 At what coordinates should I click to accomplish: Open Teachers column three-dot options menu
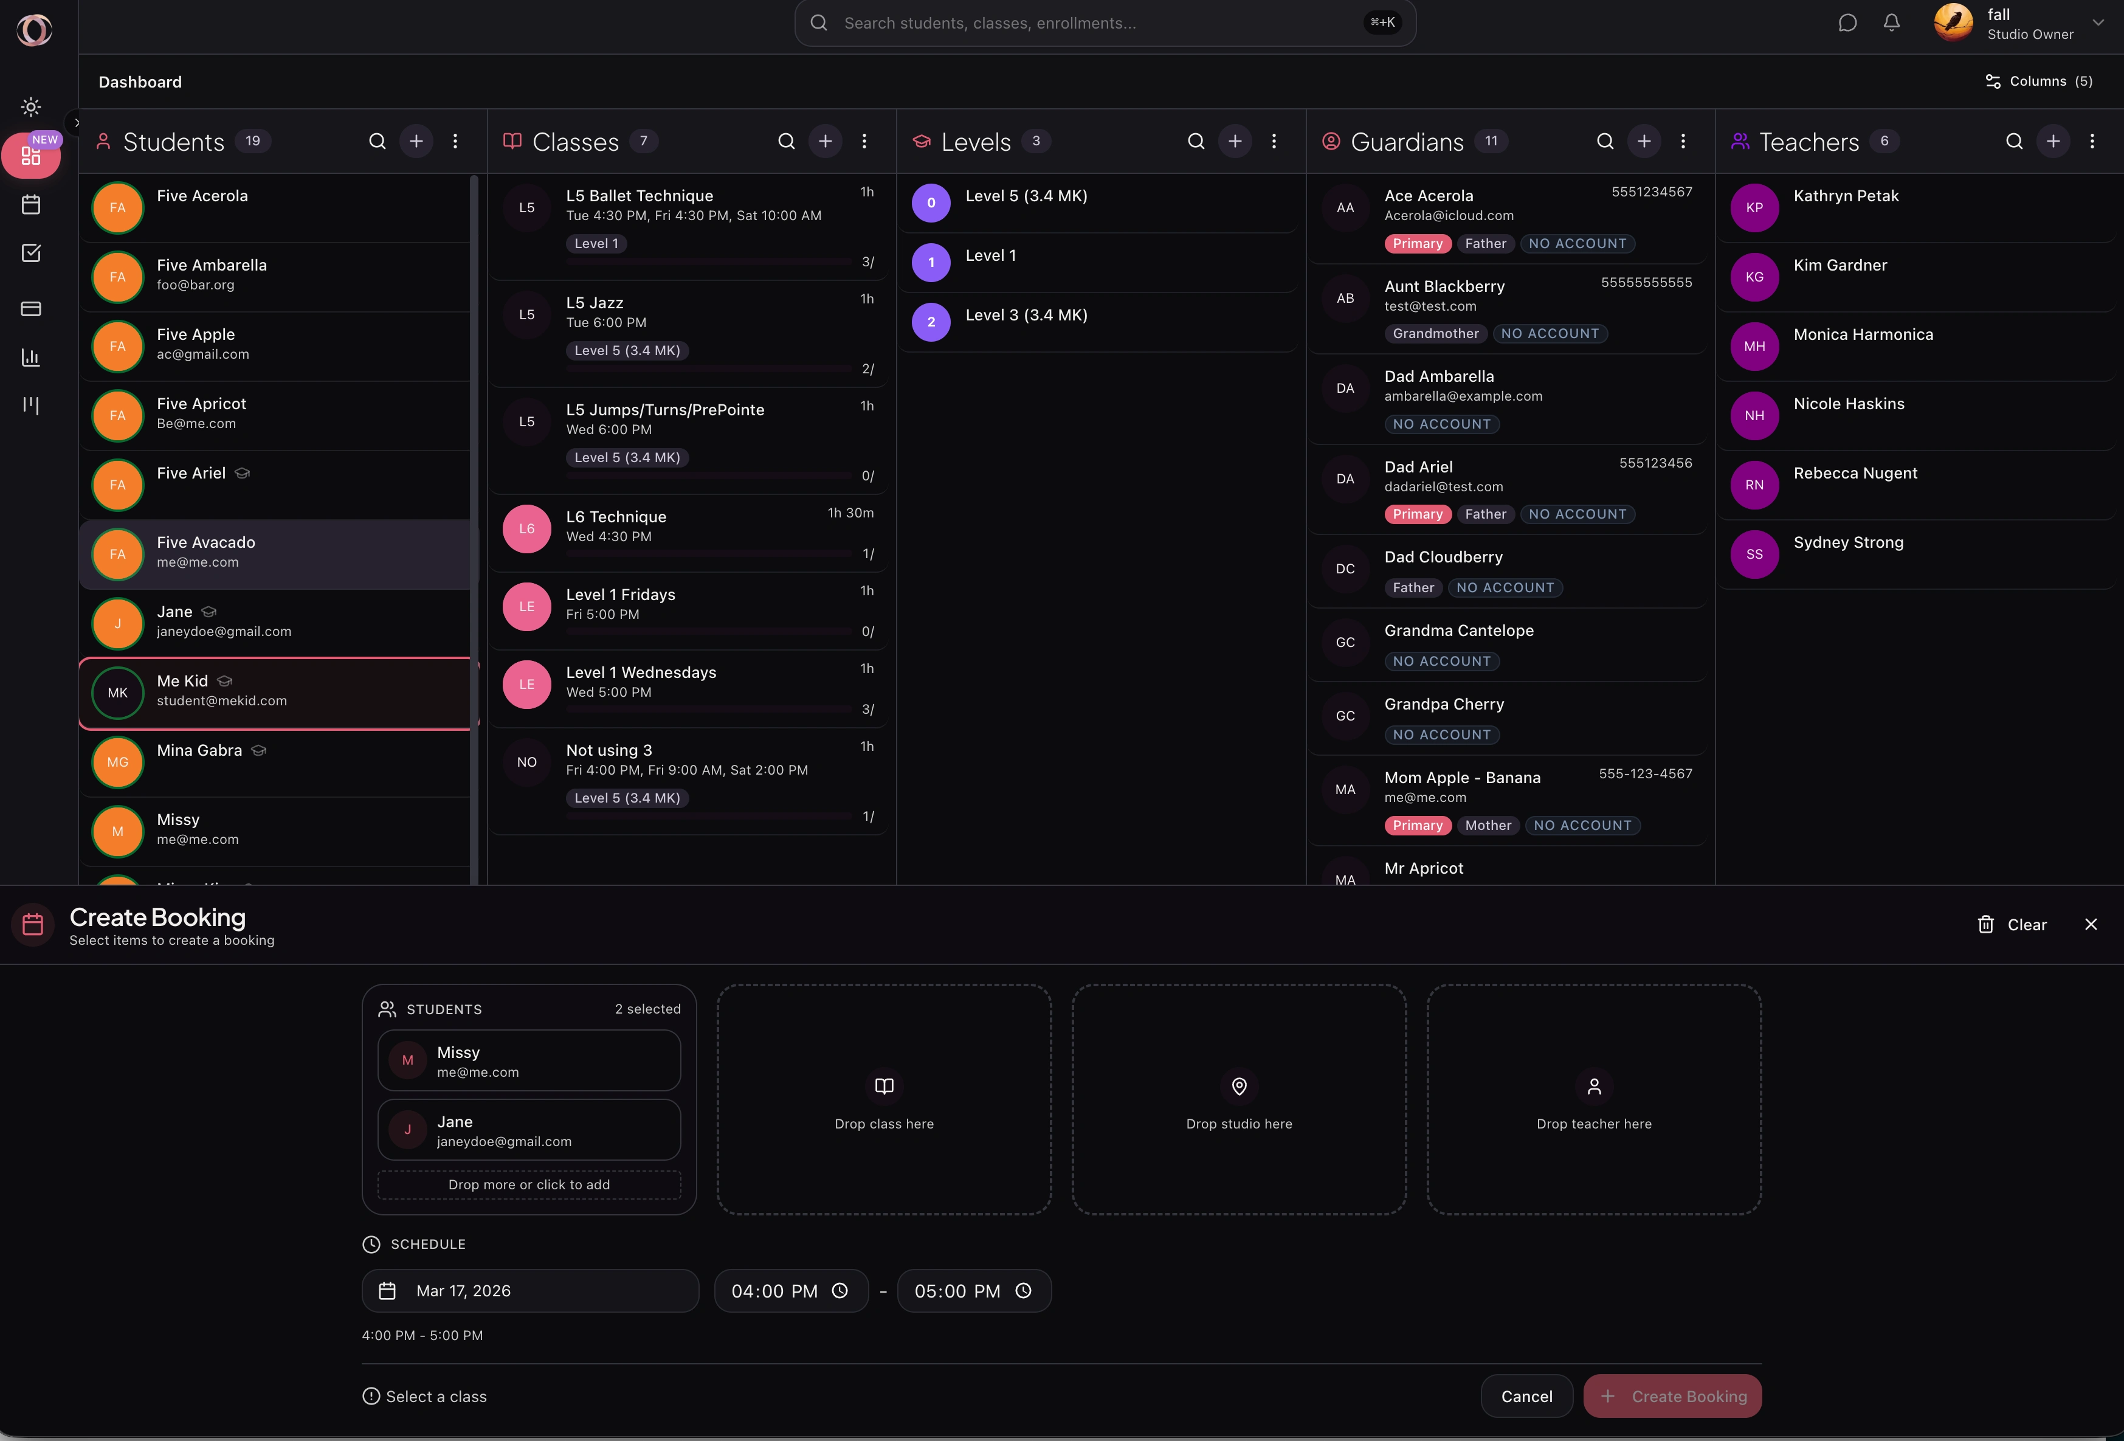2091,142
